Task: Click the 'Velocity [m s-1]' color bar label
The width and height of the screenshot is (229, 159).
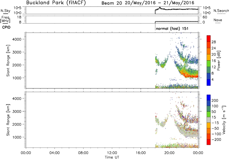Action: [x=224, y=120]
